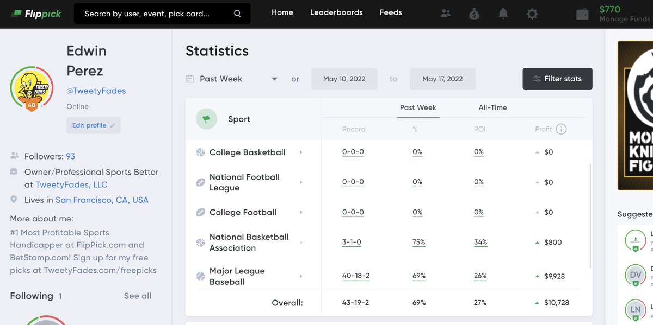Click the TweetyFades profile avatar
The height and width of the screenshot is (325, 653).
coord(32,88)
